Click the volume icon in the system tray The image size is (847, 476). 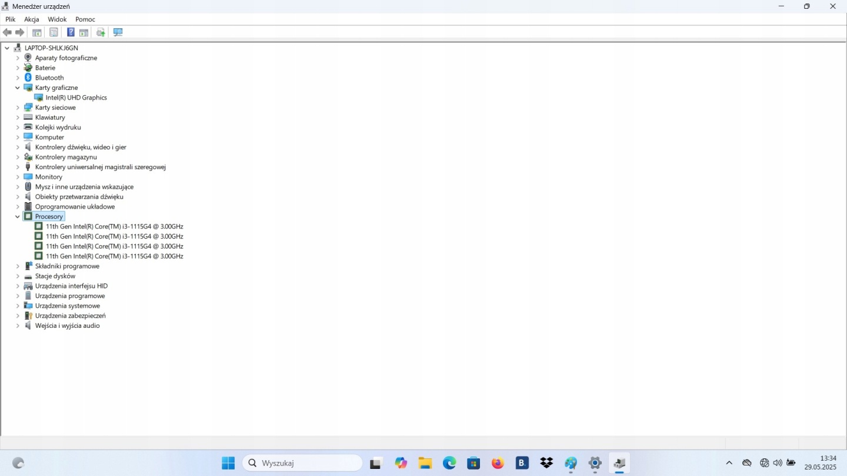click(778, 463)
